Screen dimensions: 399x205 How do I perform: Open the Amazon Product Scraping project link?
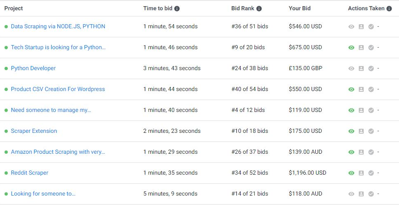click(58, 152)
